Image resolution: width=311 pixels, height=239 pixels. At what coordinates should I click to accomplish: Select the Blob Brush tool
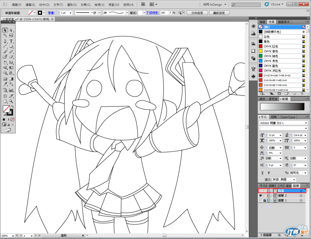(x=5, y=57)
